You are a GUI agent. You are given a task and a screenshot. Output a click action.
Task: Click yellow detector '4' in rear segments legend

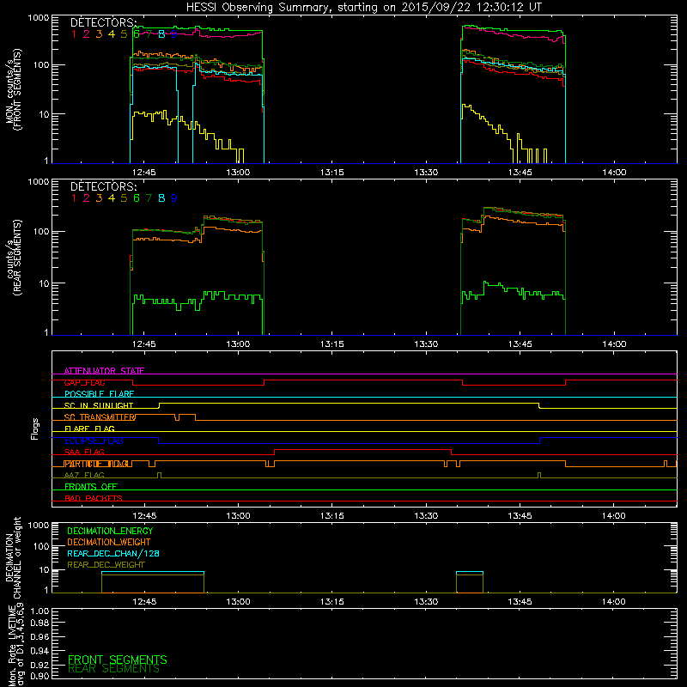pyautogui.click(x=112, y=198)
